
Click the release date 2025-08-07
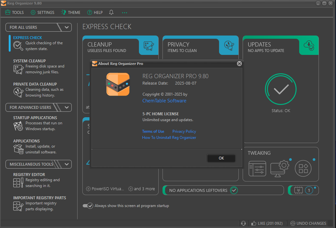pos(186,83)
